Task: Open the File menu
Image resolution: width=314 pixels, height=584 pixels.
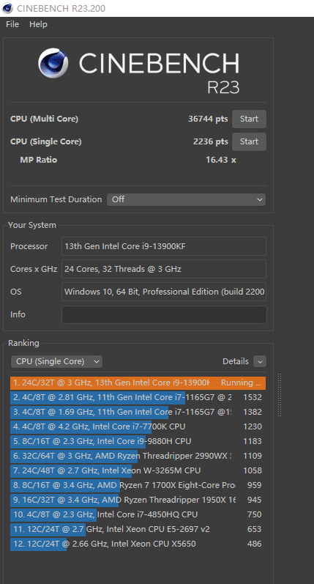Action: tap(12, 24)
